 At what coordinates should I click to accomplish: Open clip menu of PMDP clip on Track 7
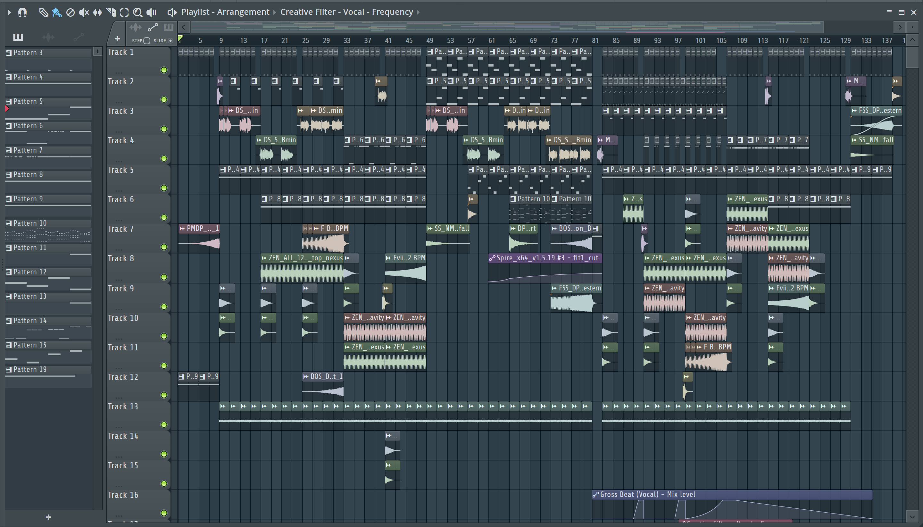click(182, 228)
